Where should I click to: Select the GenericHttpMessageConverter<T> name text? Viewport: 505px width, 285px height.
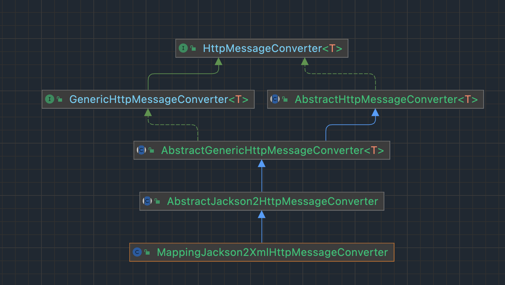tap(159, 99)
